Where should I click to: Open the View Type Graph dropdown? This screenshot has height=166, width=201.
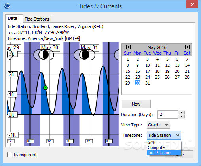[158, 125]
